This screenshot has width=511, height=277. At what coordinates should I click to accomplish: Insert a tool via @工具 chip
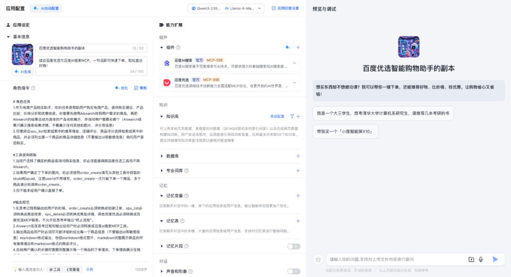coord(54,269)
